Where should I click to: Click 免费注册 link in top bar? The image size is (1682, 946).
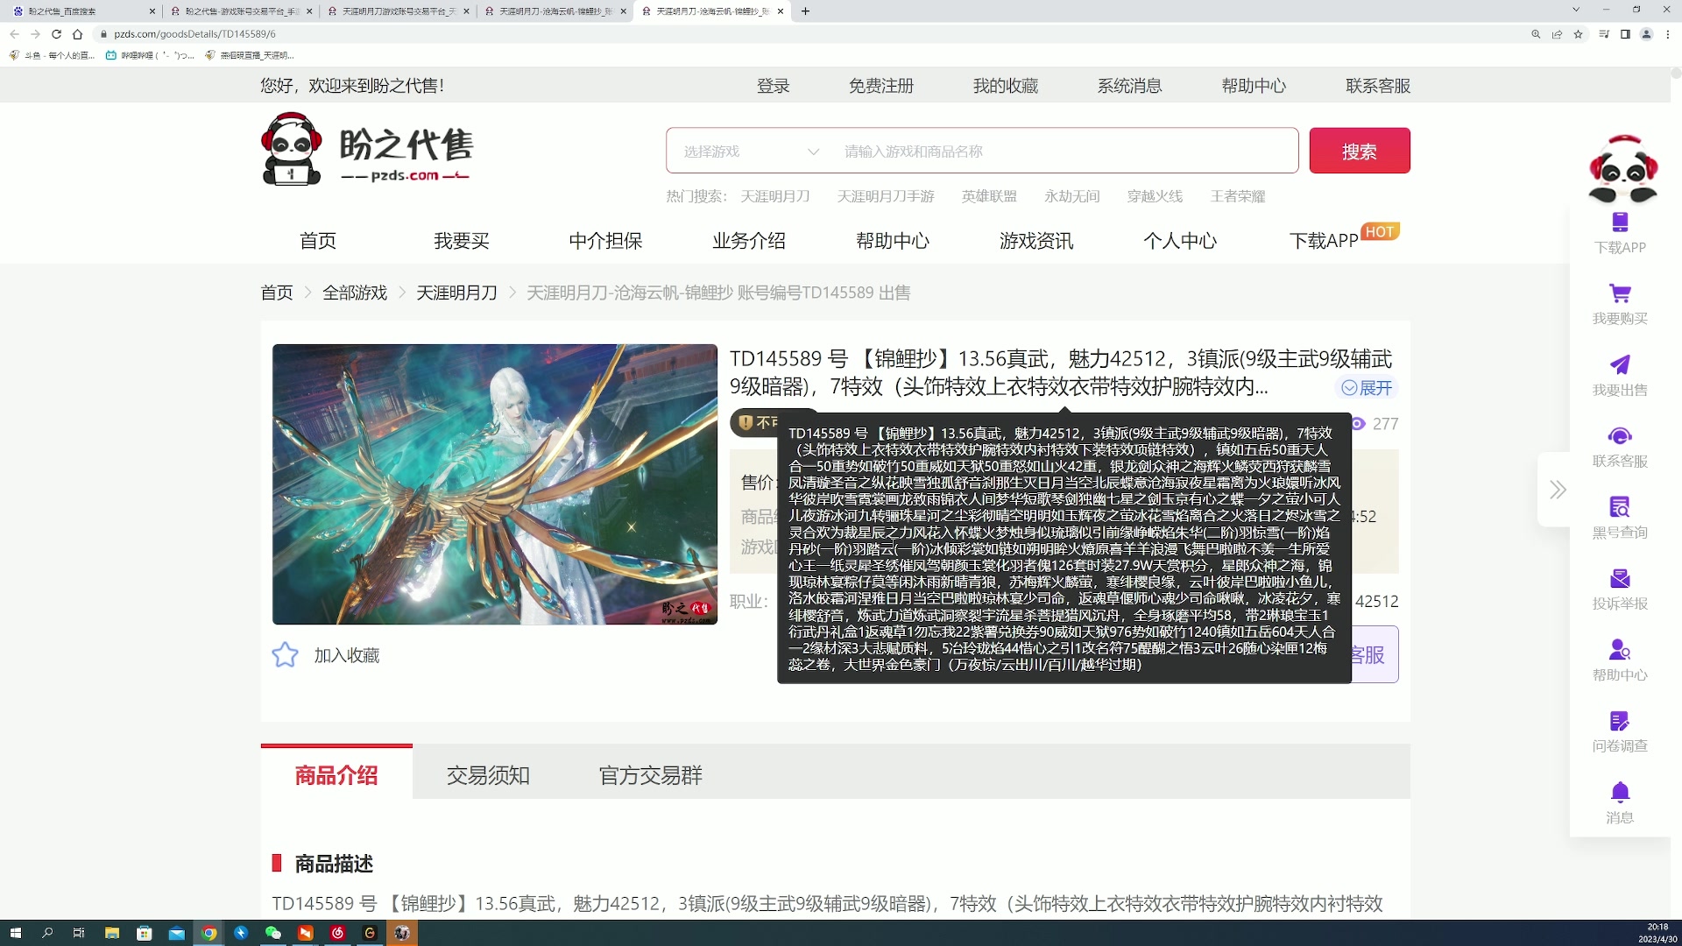(880, 86)
